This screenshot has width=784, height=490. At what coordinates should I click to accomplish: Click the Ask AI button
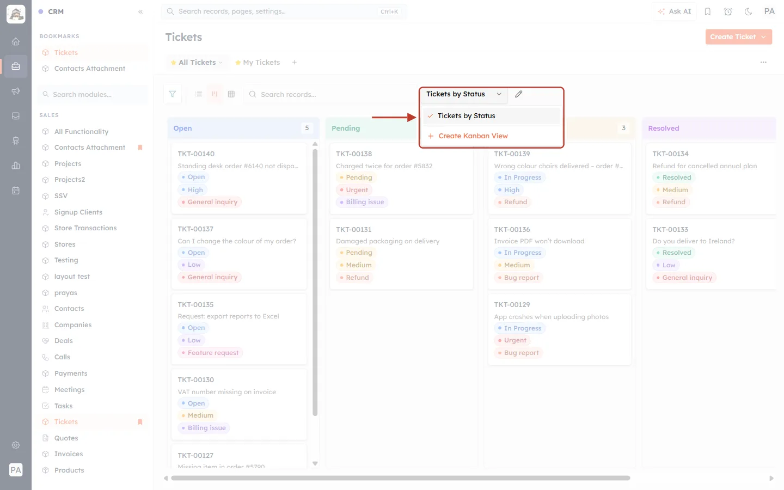click(x=675, y=11)
